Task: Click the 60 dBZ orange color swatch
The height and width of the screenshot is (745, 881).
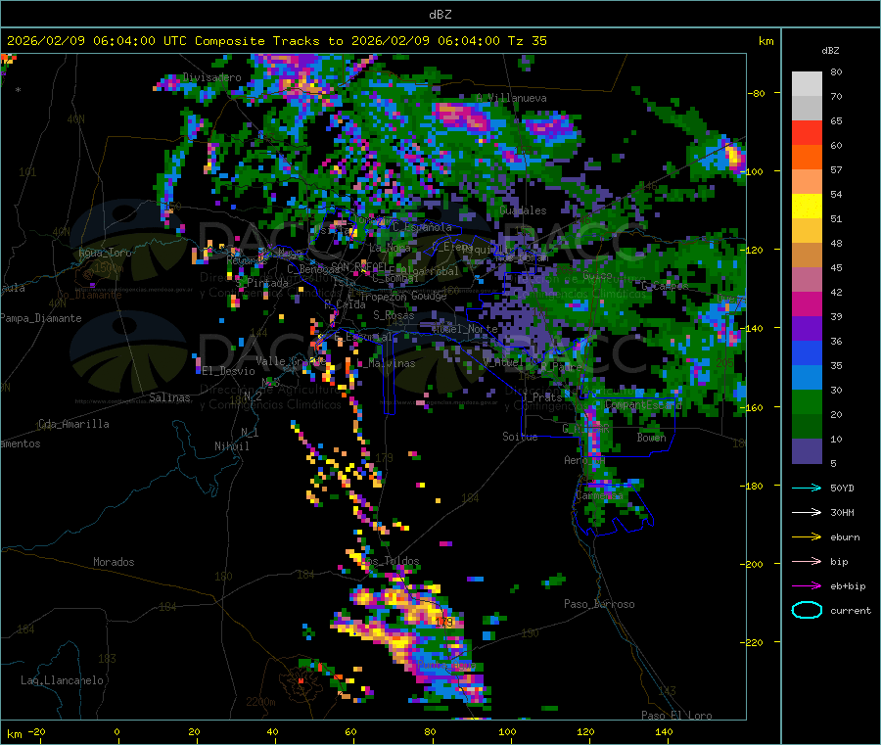Action: click(807, 158)
